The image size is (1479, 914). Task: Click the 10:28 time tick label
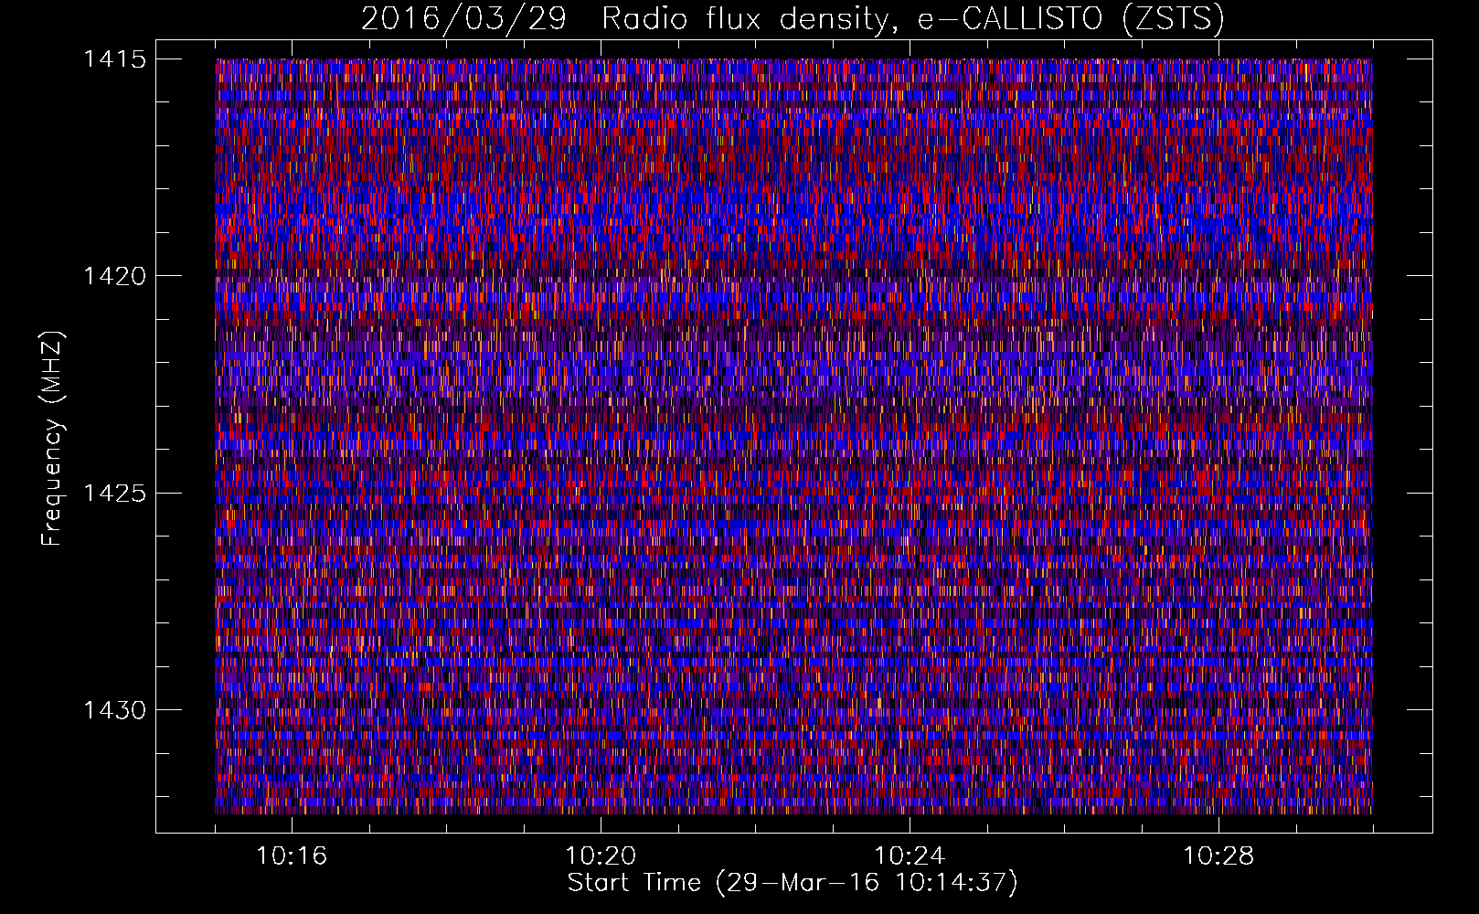1218,856
